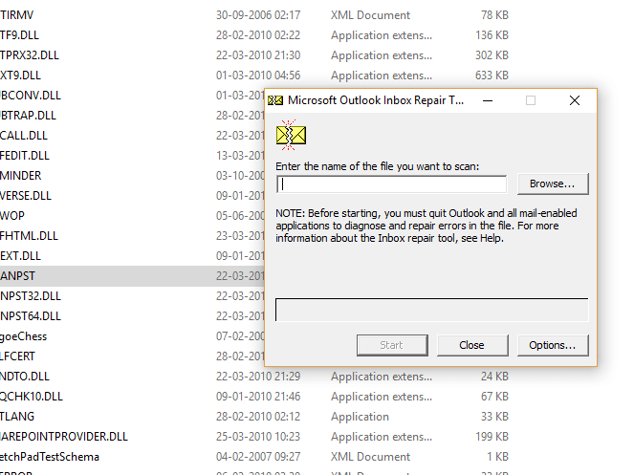Image resolution: width=634 pixels, height=475 pixels.
Task: Select the TLANG application file
Action: (x=17, y=417)
